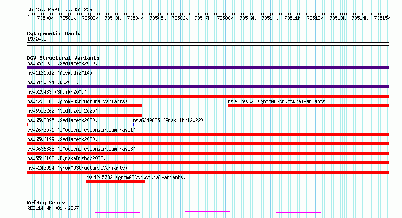Viewport: 402px width, 218px height.
Task: Click the magenta REC114 gene line
Action: (208, 213)
